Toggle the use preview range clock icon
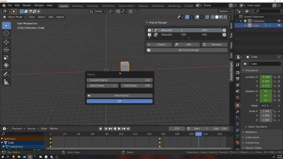 (188, 129)
